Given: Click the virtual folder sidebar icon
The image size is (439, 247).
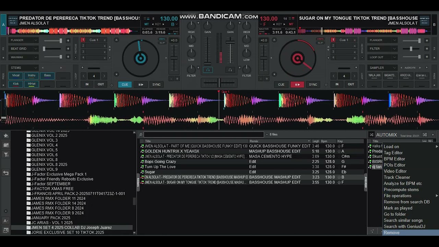Looking at the screenshot, I should click(x=6, y=145).
